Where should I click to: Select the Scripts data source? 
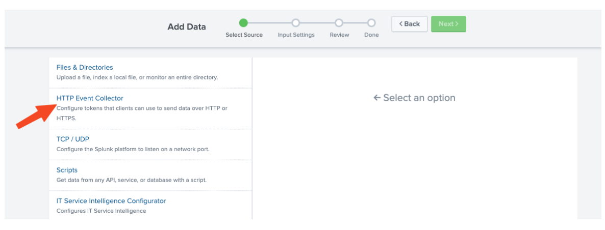(x=67, y=170)
